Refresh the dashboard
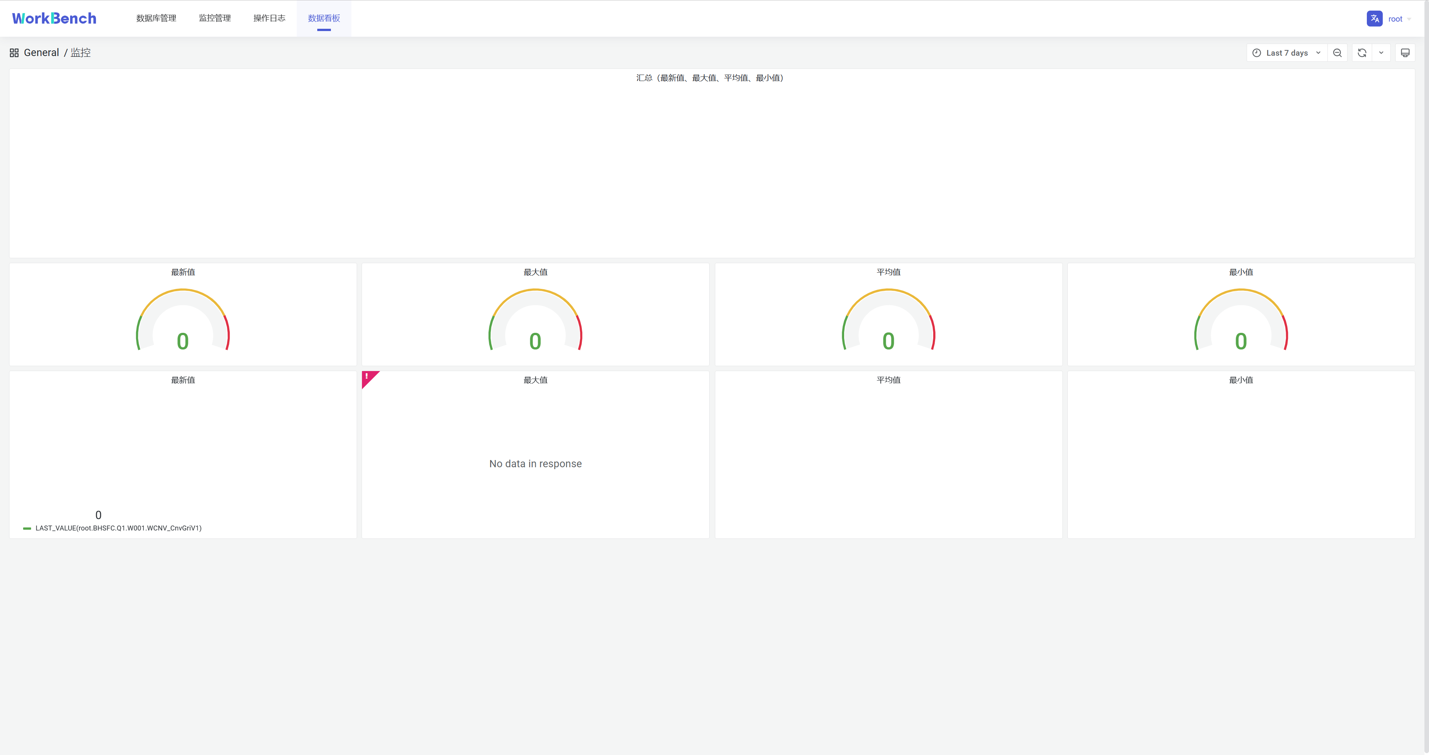The width and height of the screenshot is (1429, 755). [1361, 53]
